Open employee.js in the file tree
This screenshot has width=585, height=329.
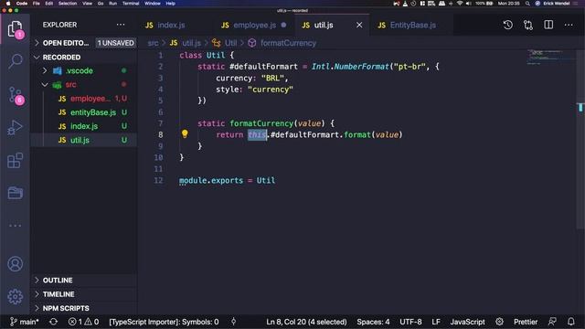(83, 99)
